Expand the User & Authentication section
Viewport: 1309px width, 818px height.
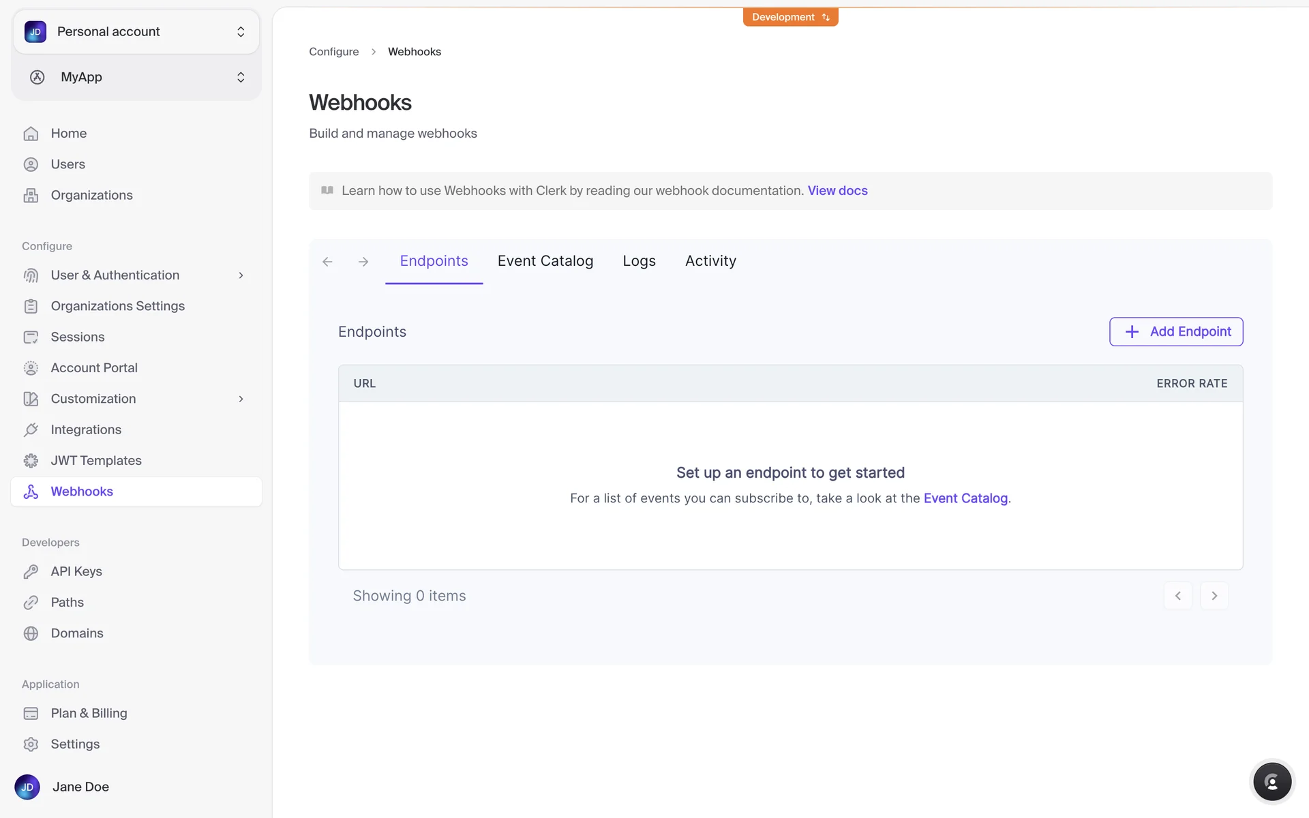click(241, 275)
